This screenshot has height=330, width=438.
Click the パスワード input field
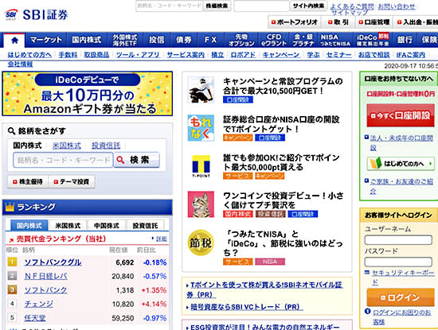pos(398,262)
